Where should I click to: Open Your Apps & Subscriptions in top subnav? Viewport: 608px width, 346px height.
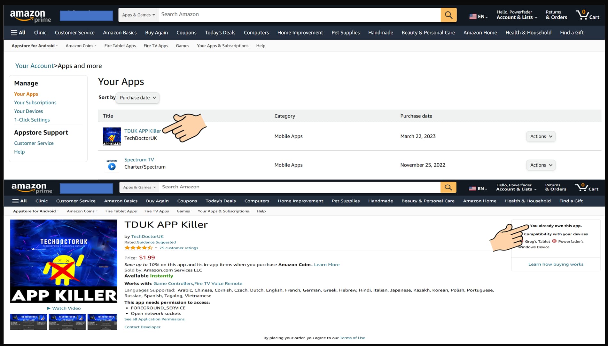[x=222, y=46]
